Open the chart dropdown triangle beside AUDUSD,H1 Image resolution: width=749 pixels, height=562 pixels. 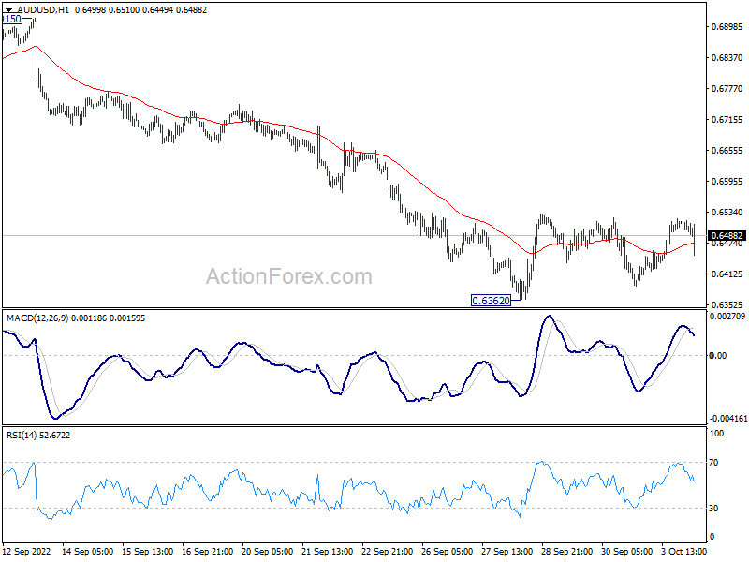click(8, 10)
